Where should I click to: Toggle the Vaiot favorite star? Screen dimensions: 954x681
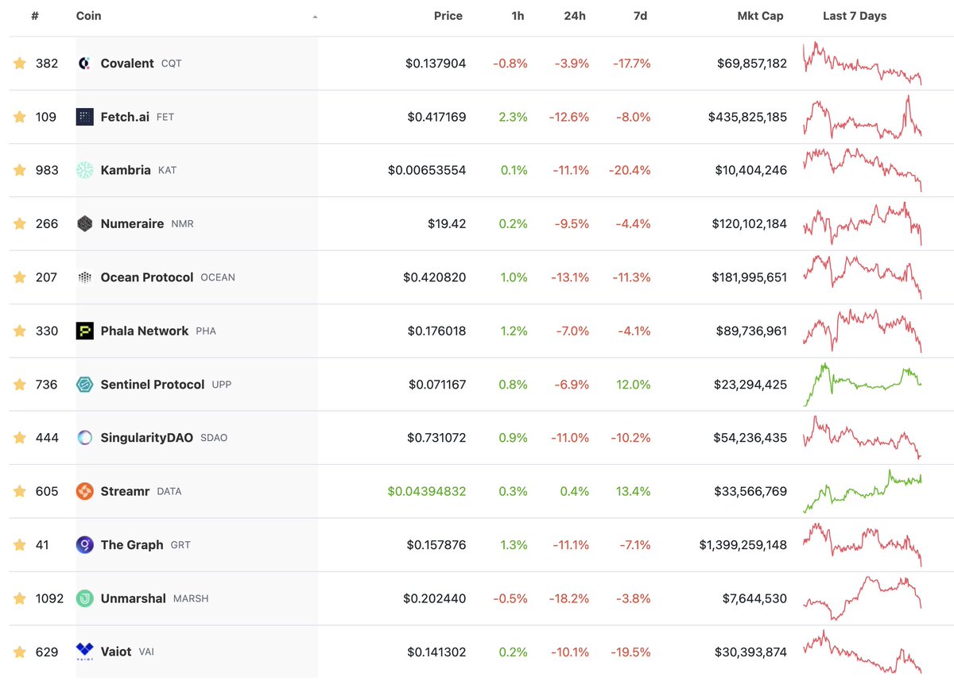20,652
